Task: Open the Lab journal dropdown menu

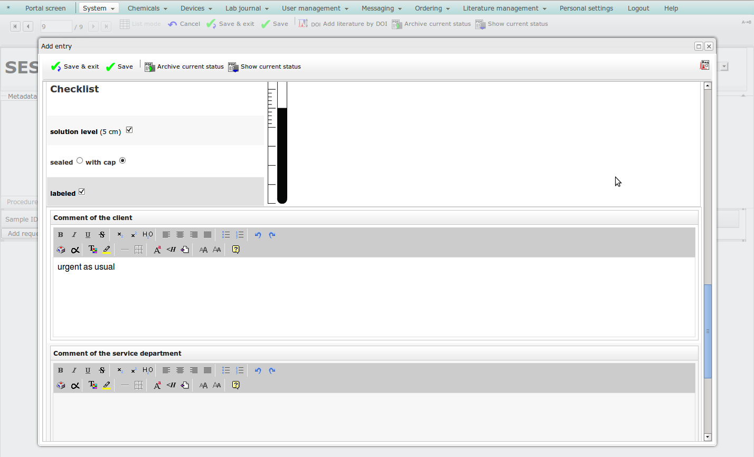Action: tap(247, 8)
